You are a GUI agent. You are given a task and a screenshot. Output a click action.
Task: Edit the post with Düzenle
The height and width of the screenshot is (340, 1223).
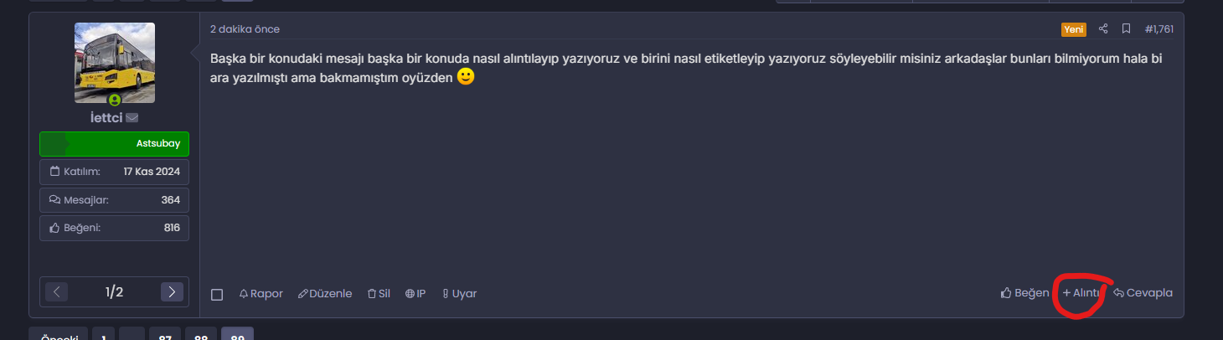[x=324, y=294]
